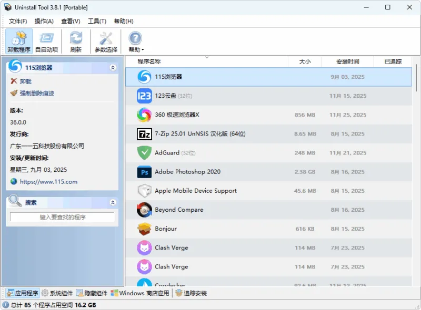Image resolution: width=421 pixels, height=310 pixels.
Task: Open the https://www.115.com link
Action: pyautogui.click(x=48, y=182)
